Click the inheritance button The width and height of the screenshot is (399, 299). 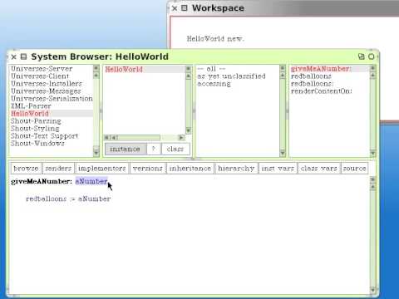click(190, 168)
